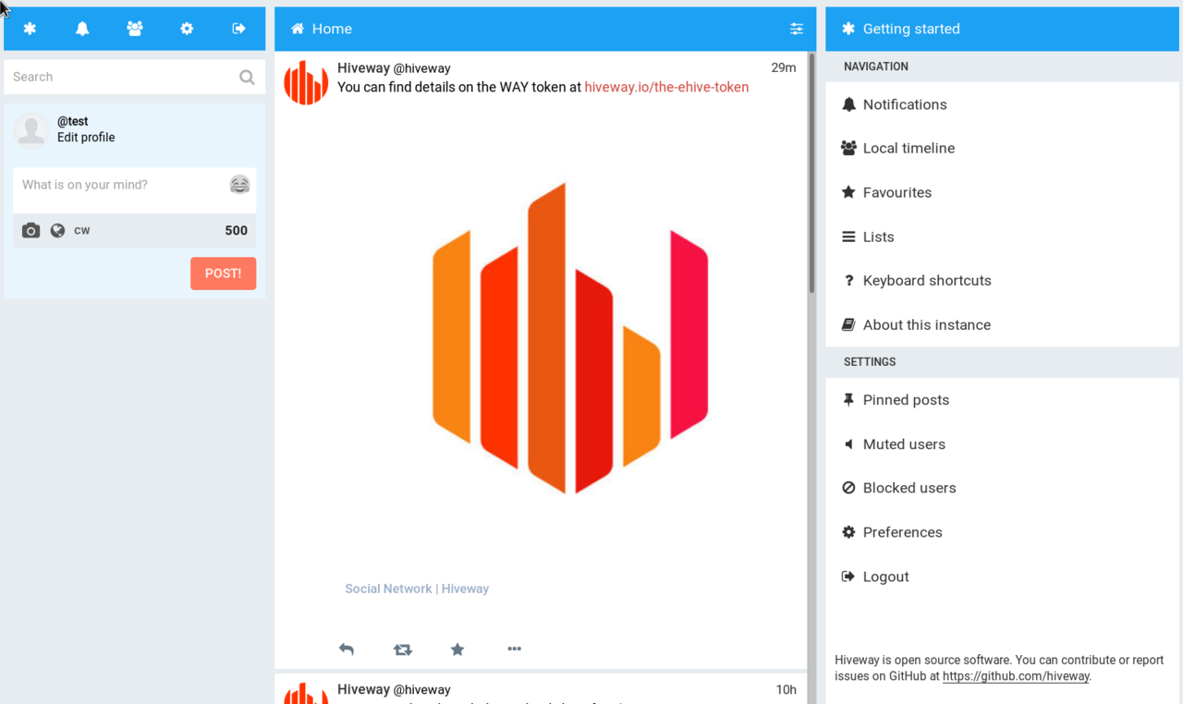Click the exit icon beside Logout
Viewport: 1183px width, 704px height.
(848, 577)
